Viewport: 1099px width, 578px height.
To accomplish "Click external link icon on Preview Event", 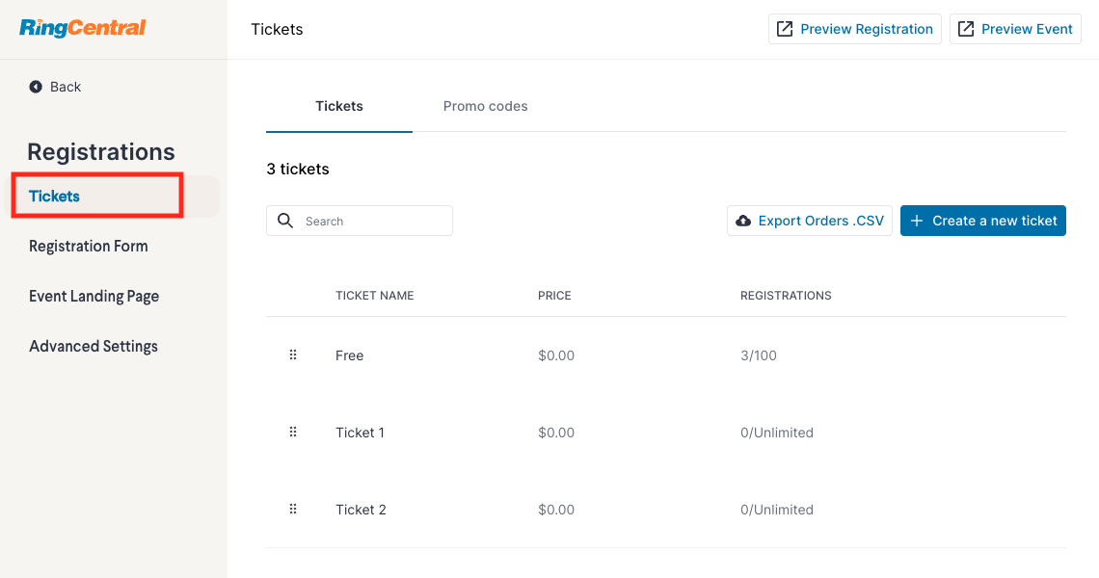I will 966,29.
